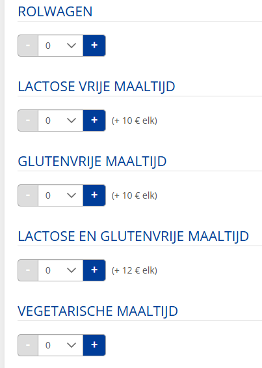Open Glutenvrije maaltijd quantity dropdown
Image resolution: width=262 pixels, height=368 pixels.
[x=60, y=195]
